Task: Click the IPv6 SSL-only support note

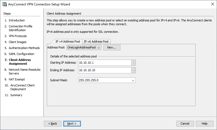Action: [x=83, y=32]
